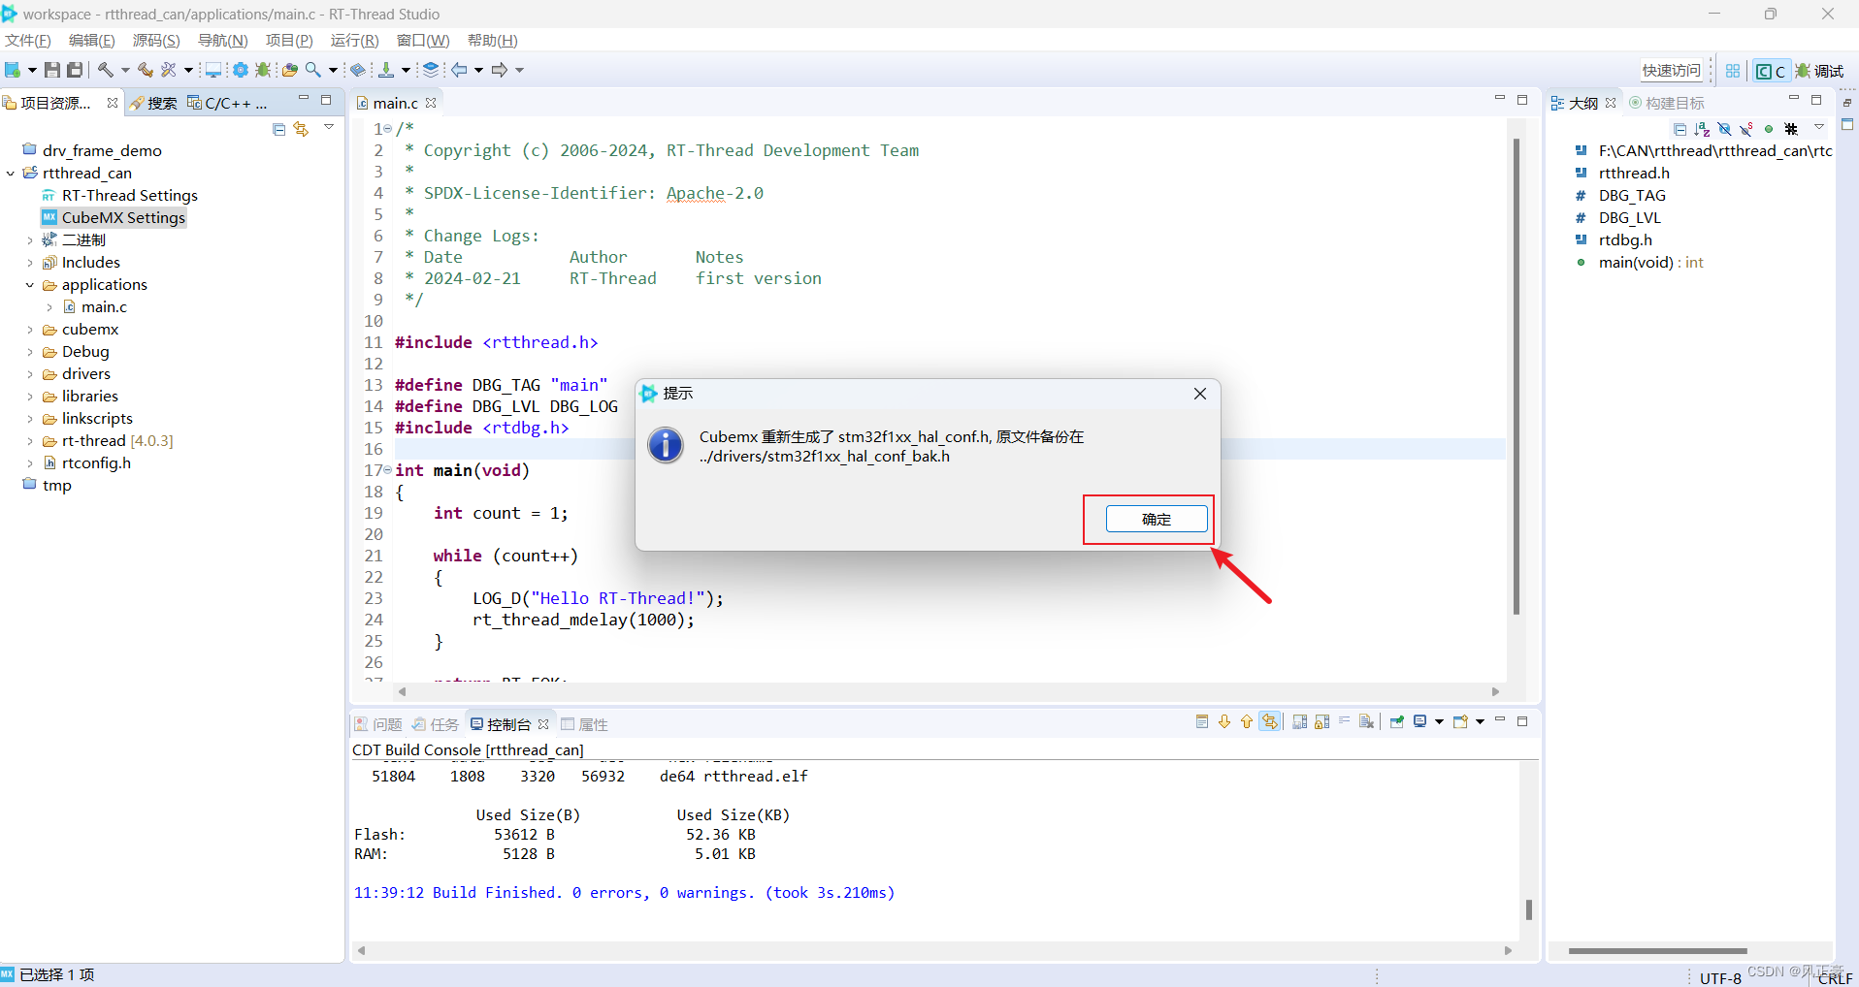Fold the main function at line 17
Screen dimensions: 1859x987
(388, 470)
